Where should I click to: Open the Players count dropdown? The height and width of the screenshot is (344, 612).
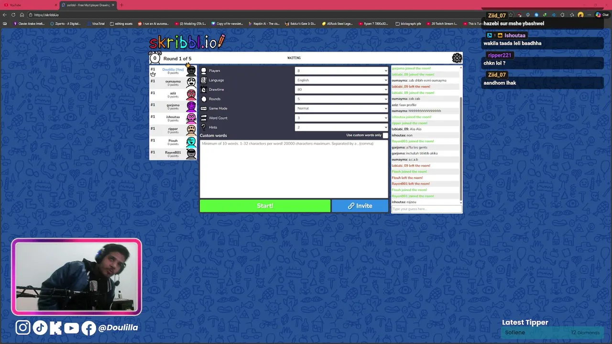(341, 71)
